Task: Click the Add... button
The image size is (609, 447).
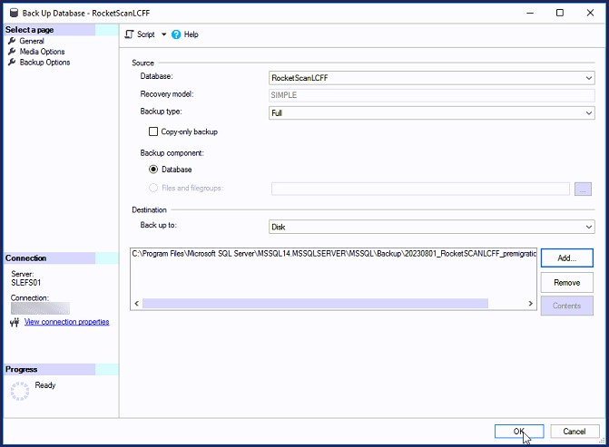Action: 566,258
